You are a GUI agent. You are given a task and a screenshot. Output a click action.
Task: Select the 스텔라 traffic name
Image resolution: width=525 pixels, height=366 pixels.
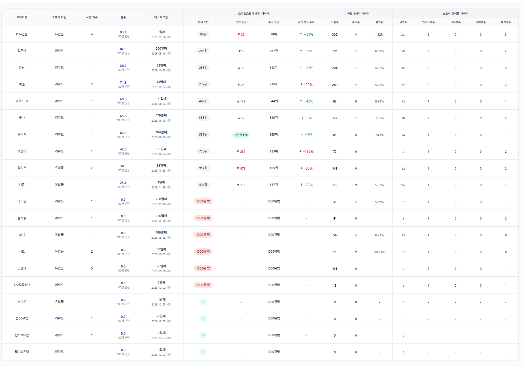(22, 268)
